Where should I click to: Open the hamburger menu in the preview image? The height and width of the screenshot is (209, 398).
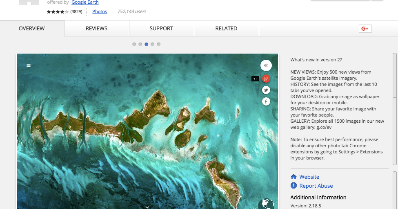[29, 65]
